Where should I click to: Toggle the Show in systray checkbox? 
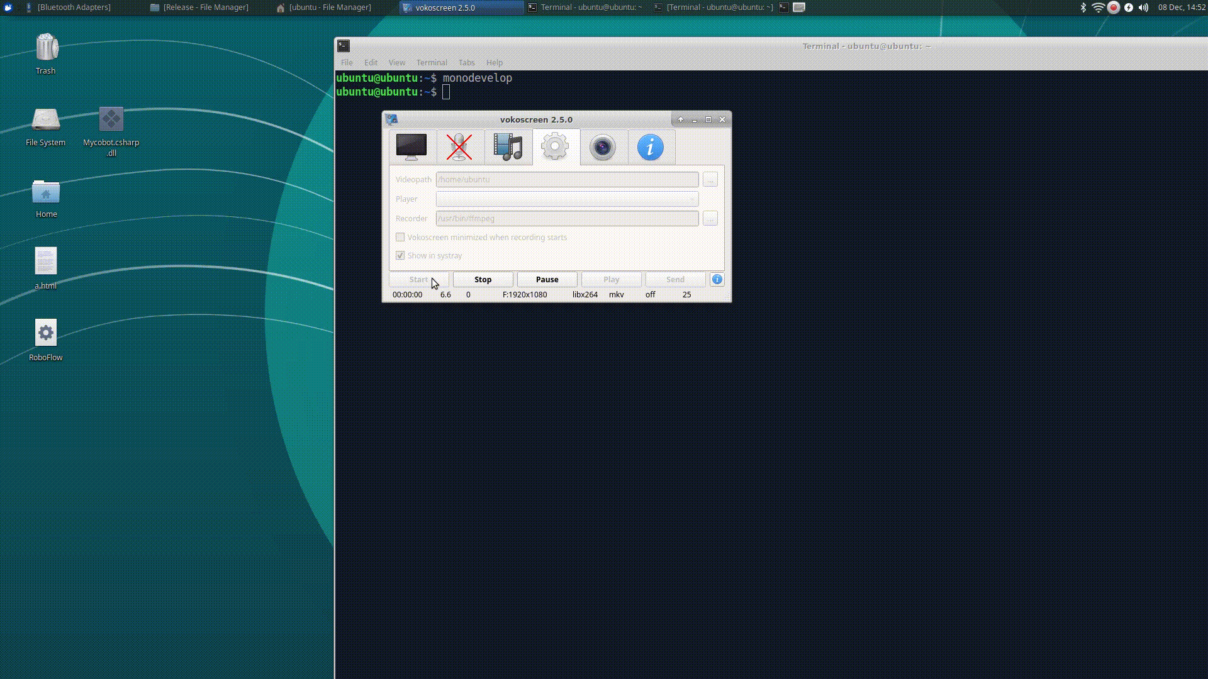click(400, 255)
